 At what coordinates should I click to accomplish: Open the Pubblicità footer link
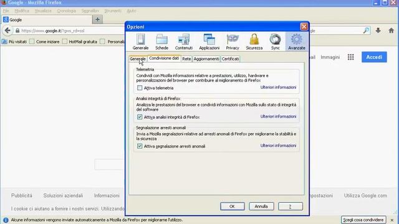point(22,195)
